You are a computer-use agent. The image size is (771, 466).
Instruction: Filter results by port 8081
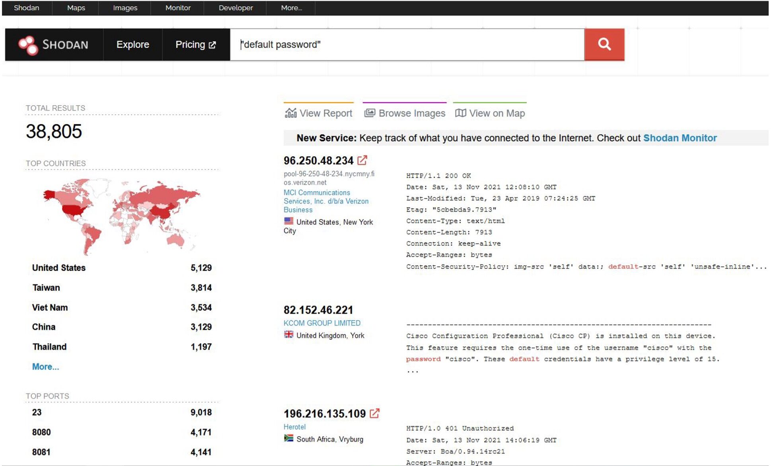pos(41,452)
